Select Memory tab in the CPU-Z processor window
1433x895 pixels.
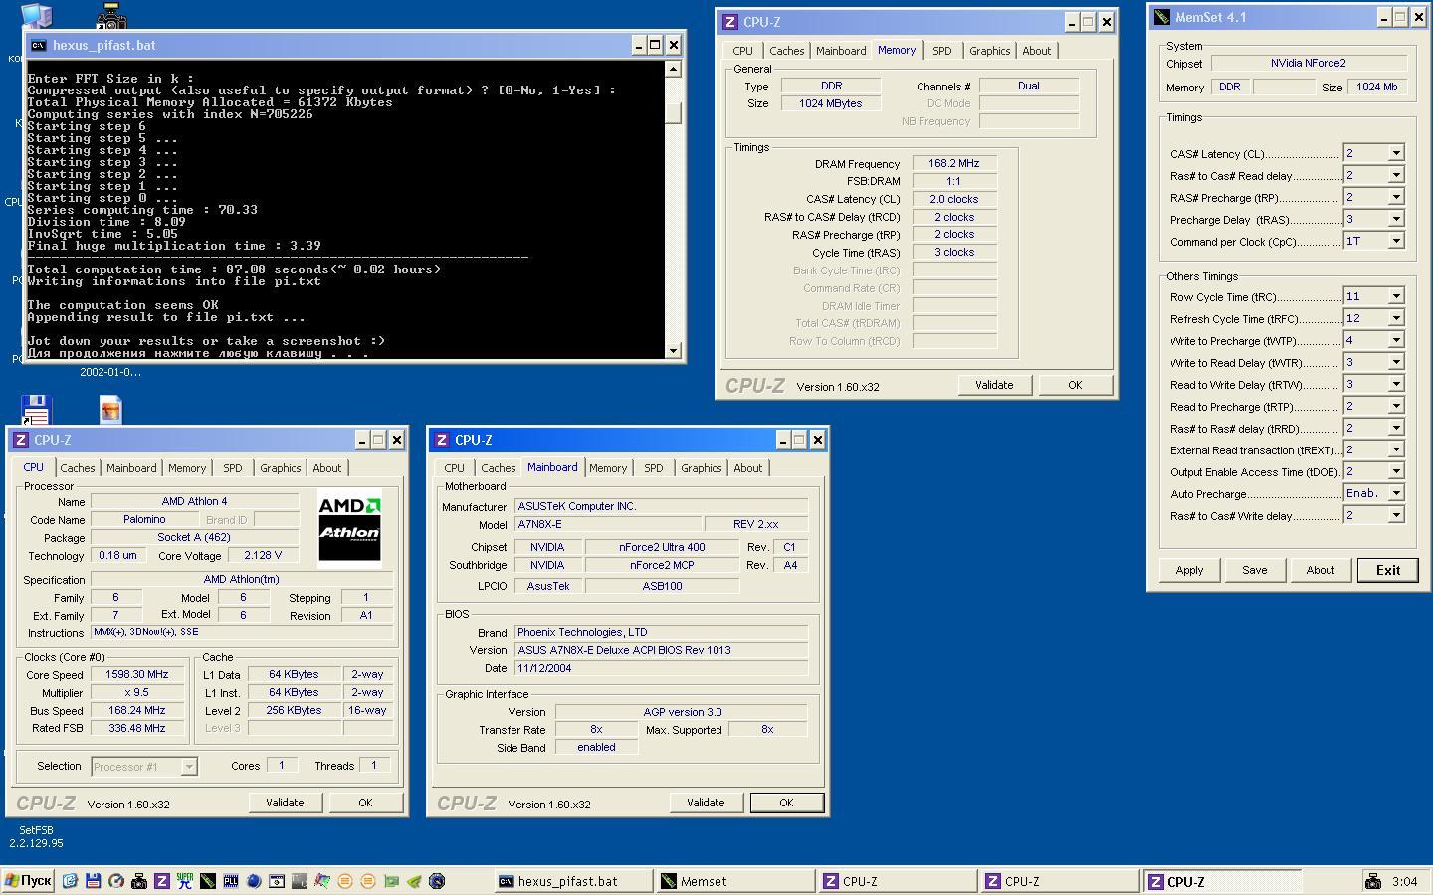[187, 468]
